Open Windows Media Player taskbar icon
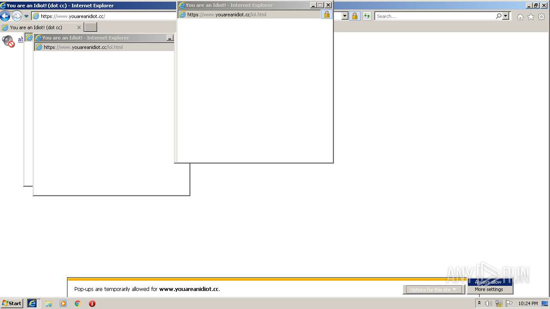The height and width of the screenshot is (309, 550). pyautogui.click(x=63, y=303)
